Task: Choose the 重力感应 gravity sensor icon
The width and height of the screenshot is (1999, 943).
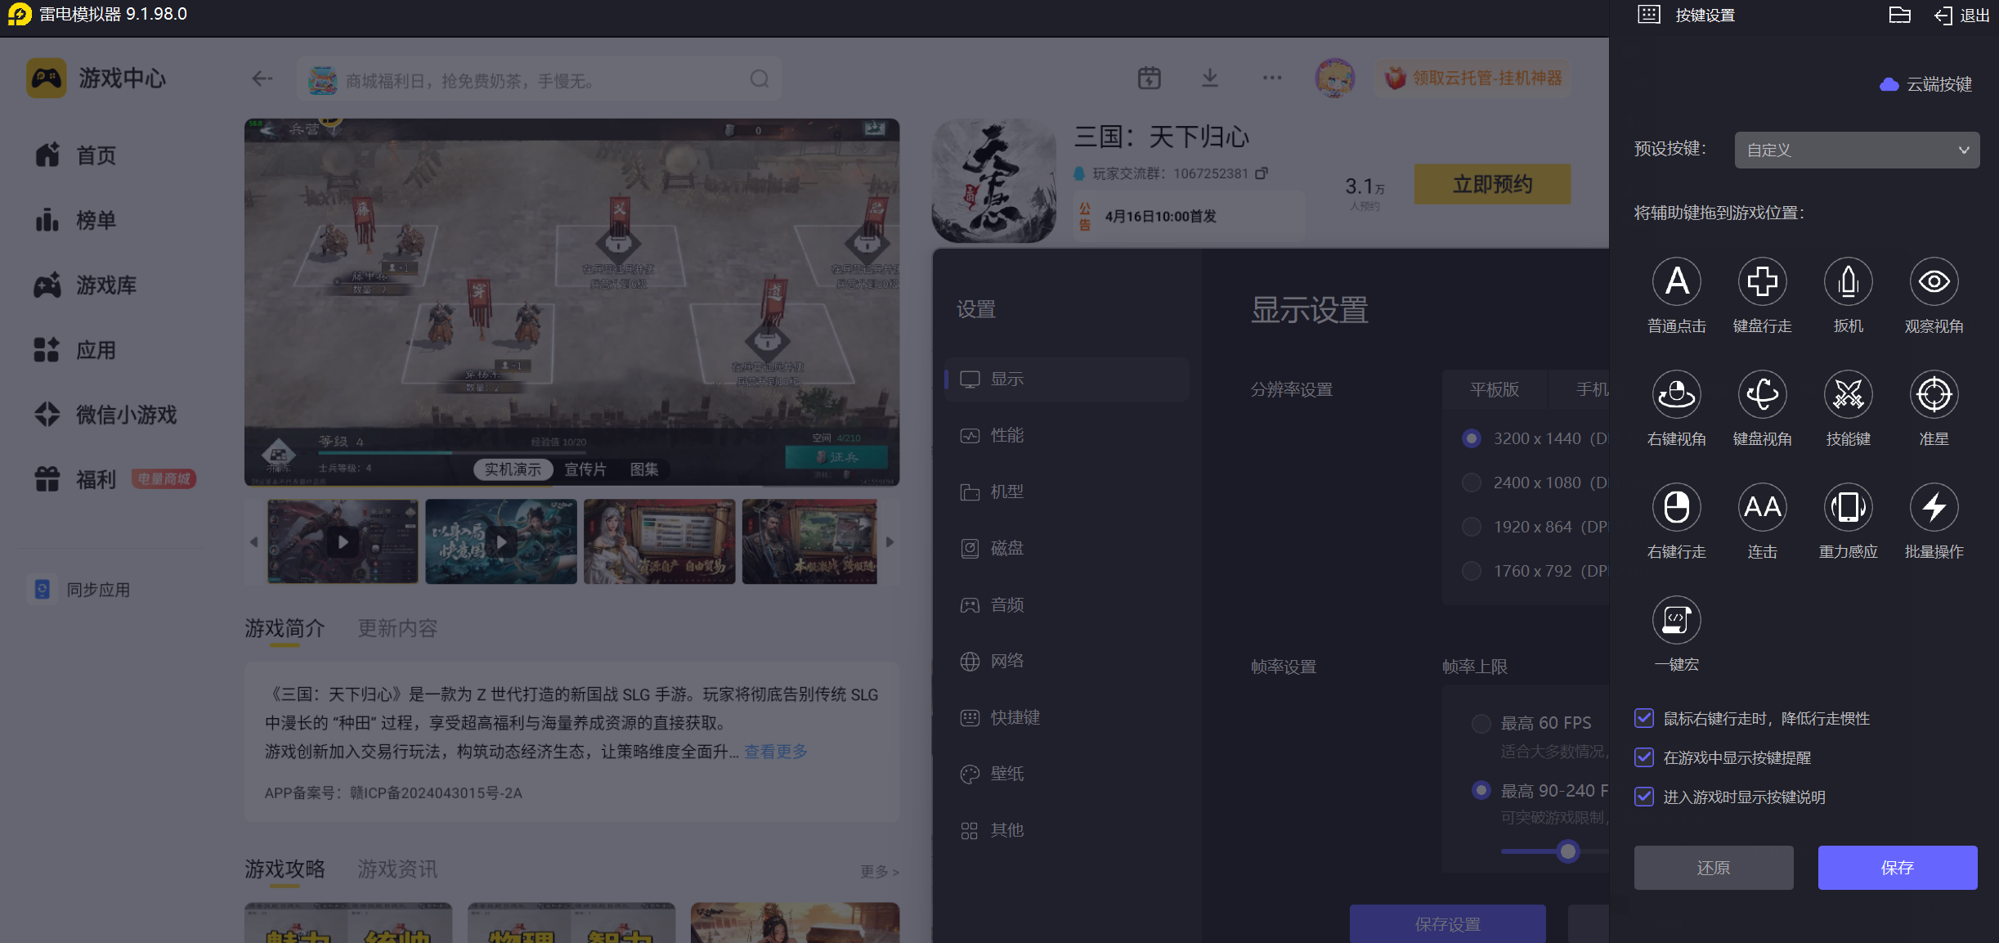Action: point(1848,508)
